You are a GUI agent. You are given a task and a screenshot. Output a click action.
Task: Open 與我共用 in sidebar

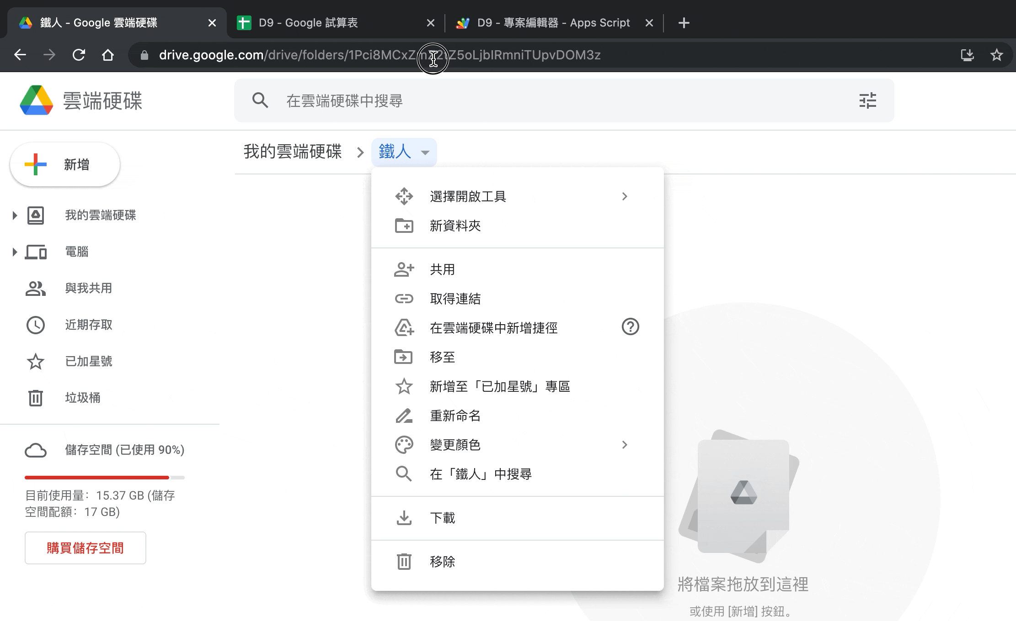[89, 288]
